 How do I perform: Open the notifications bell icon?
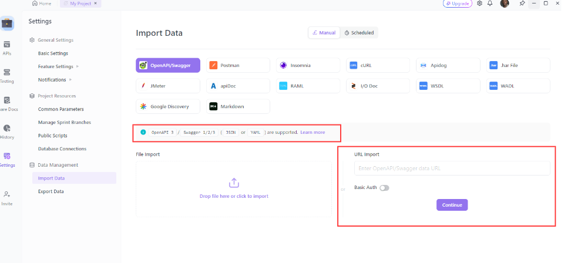[490, 4]
